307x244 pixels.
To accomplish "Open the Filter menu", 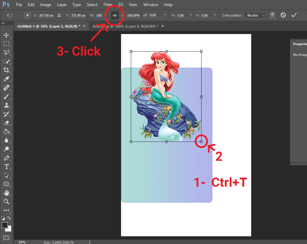I will click(108, 5).
